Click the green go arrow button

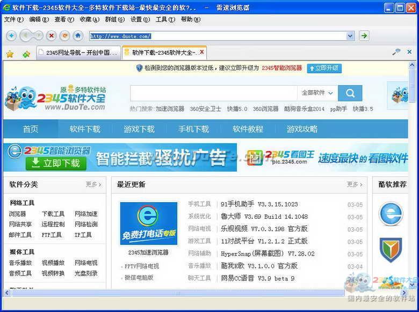point(364,35)
